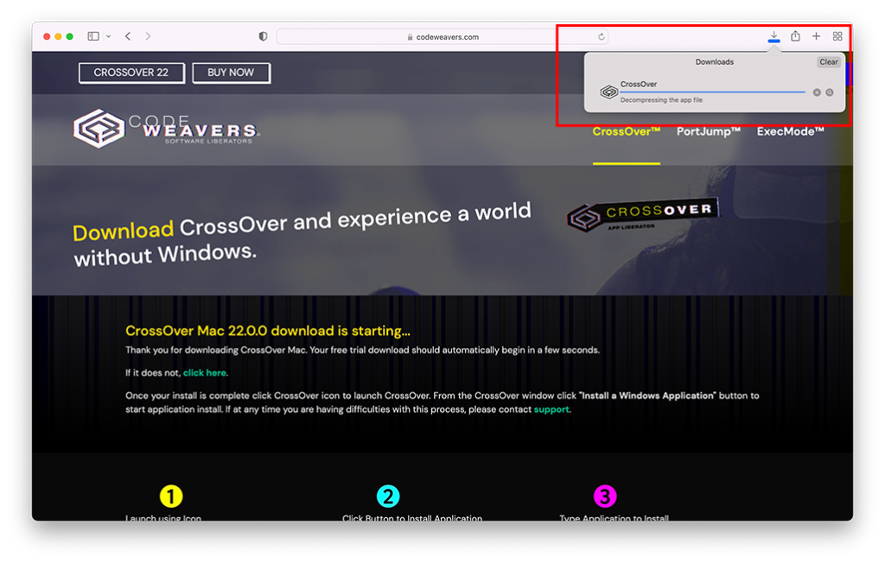The width and height of the screenshot is (885, 563).
Task: Expand the sidebar tab group dropdown arrow
Action: click(108, 36)
